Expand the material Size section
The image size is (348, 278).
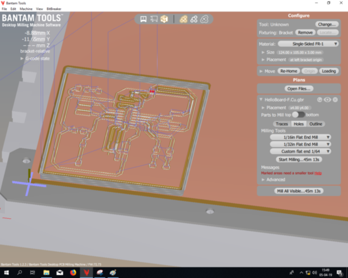point(263,53)
